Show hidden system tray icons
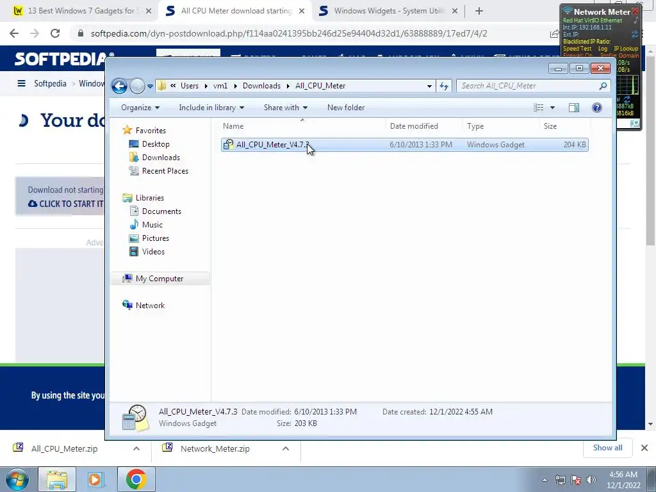The image size is (656, 492). [545, 480]
